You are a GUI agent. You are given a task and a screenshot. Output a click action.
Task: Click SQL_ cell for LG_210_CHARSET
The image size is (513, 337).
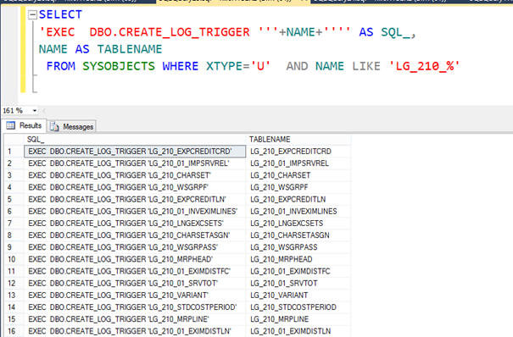tap(135, 175)
